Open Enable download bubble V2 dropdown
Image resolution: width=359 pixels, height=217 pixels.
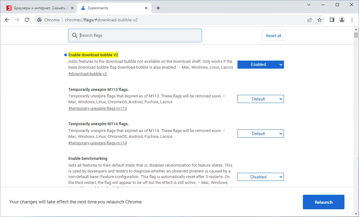click(260, 65)
